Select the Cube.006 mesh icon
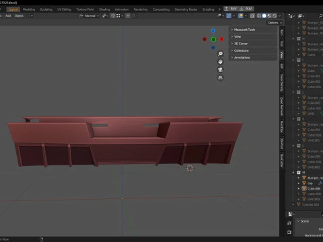The image size is (323, 242). point(304,188)
